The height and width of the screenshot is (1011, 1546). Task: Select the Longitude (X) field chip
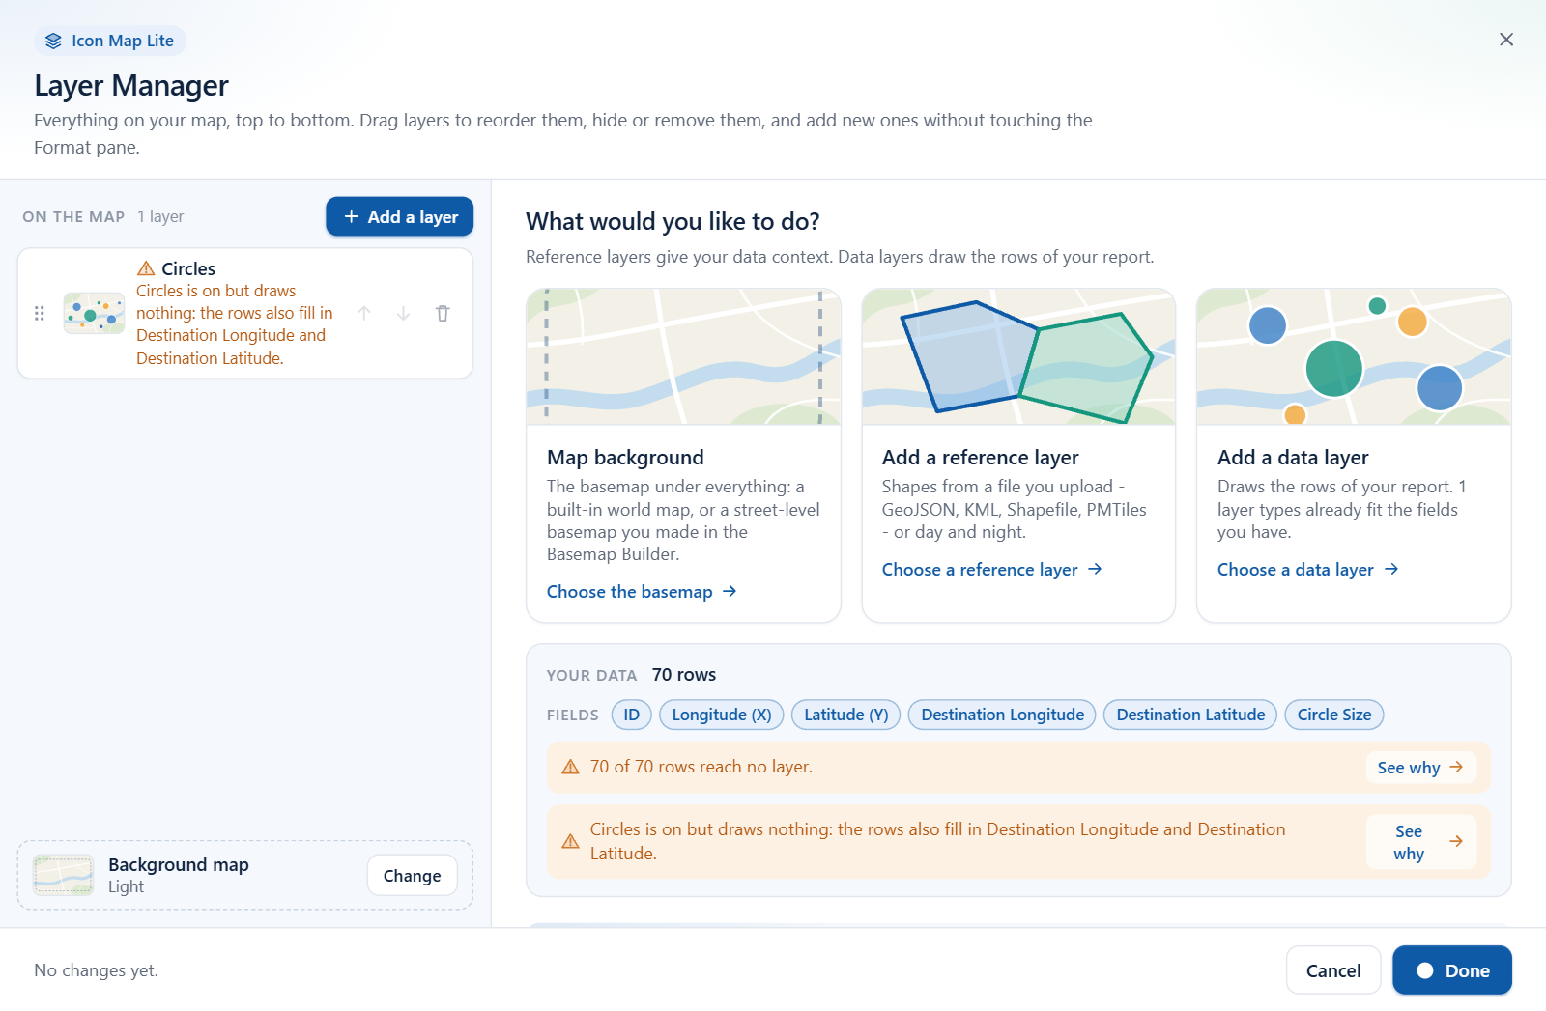click(x=722, y=715)
